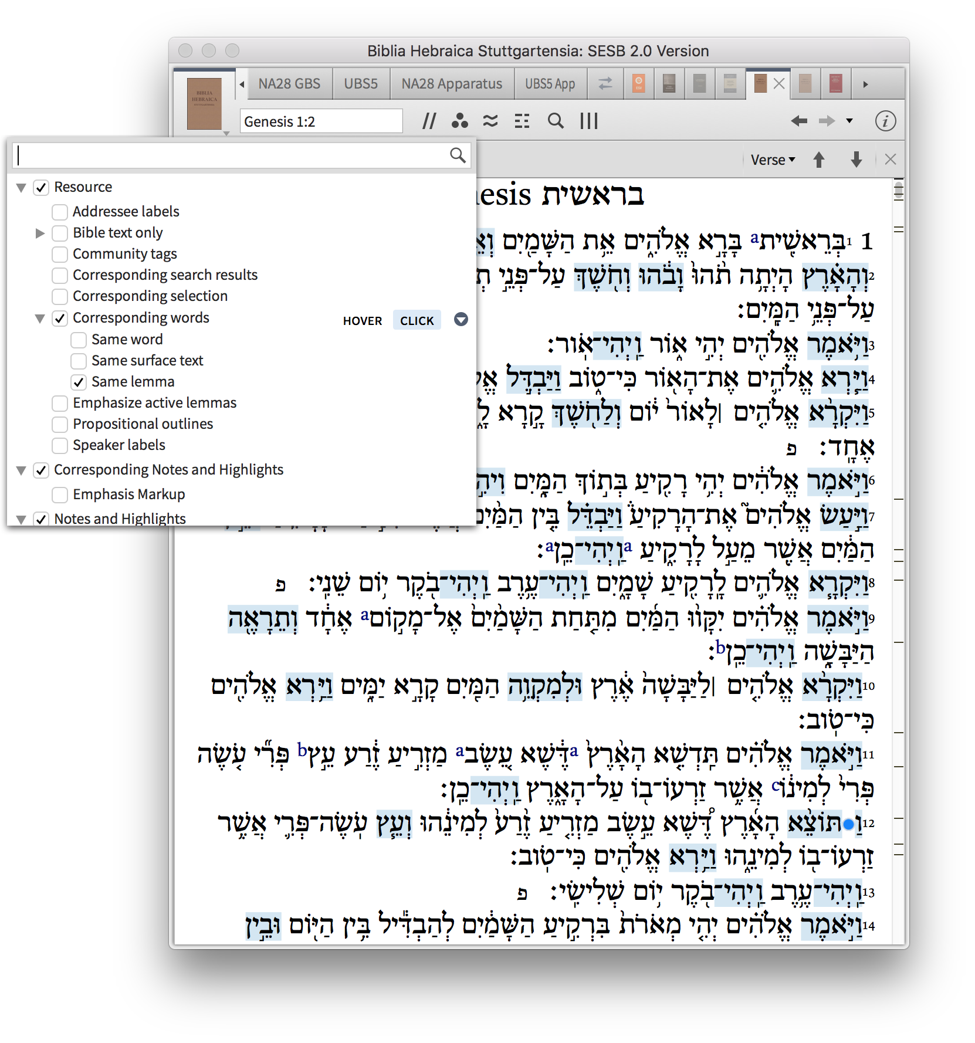Click footnote marker c in verse 11

pos(776,785)
